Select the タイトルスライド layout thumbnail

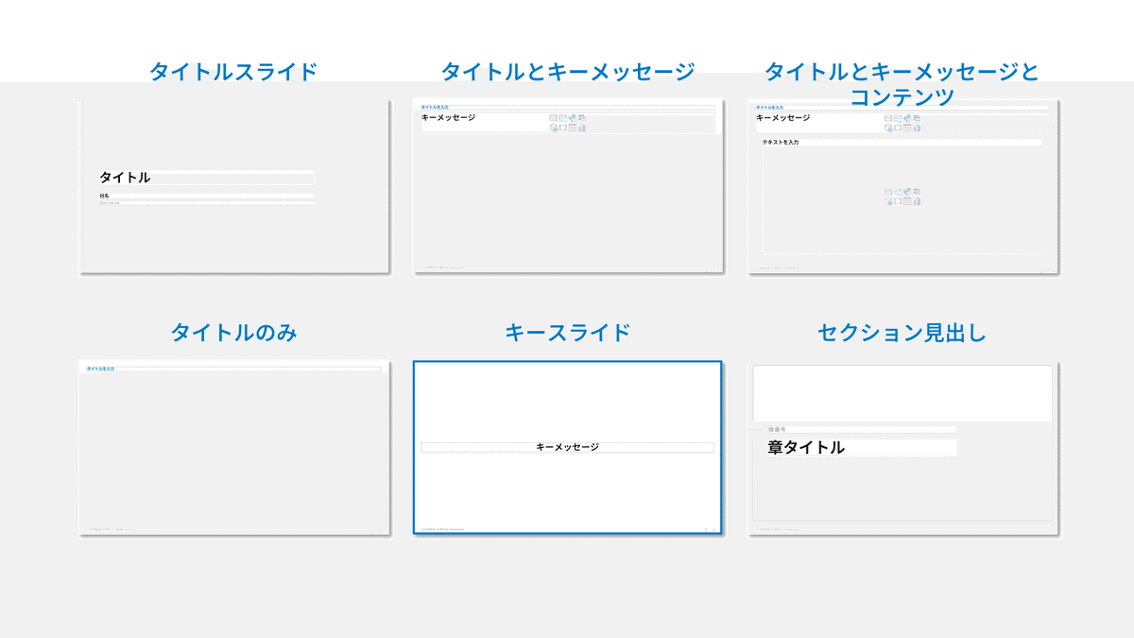[234, 186]
